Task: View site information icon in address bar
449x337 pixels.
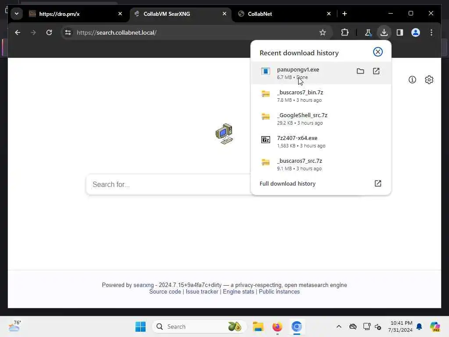Action: point(68,32)
